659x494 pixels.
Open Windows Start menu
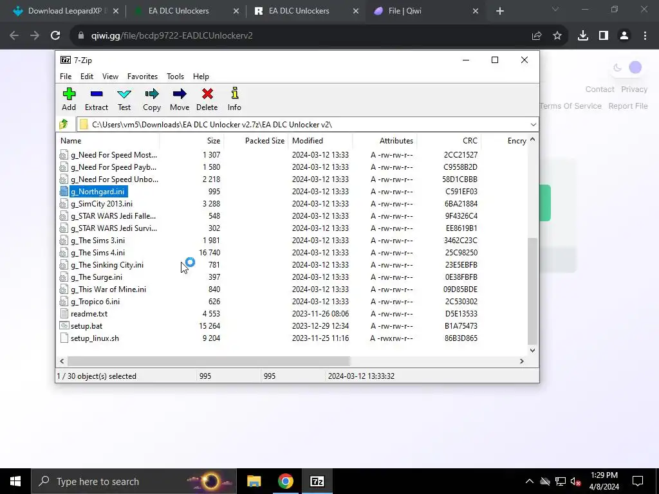(x=15, y=481)
